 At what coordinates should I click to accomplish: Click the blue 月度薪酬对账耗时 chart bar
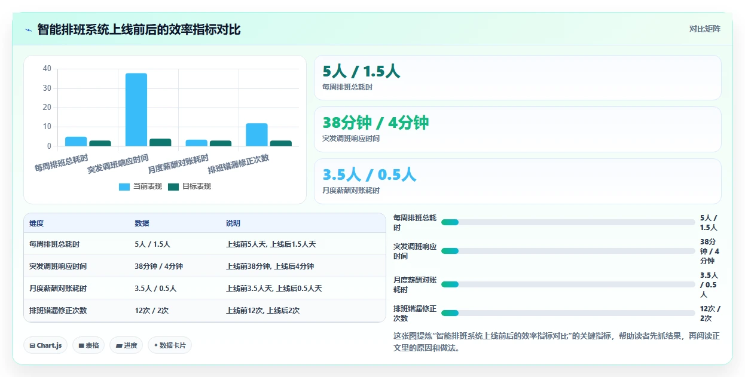click(x=196, y=143)
